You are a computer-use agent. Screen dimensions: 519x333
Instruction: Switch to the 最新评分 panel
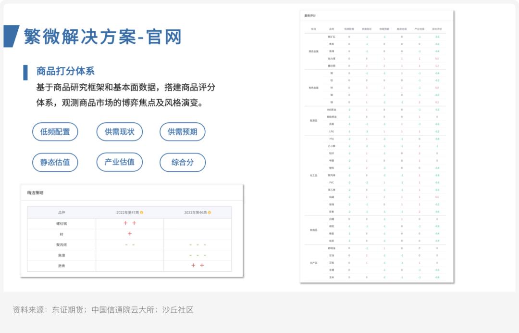coord(311,15)
